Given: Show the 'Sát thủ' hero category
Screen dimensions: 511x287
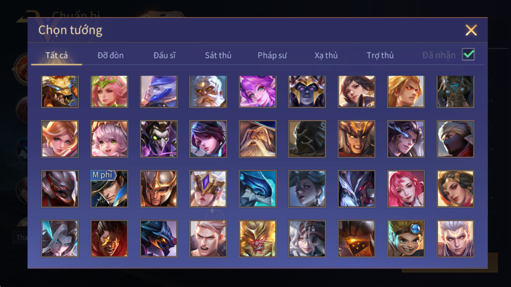Looking at the screenshot, I should pyautogui.click(x=218, y=55).
